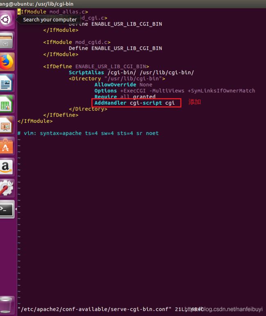Open System Settings gear-and-wrench icon
This screenshot has height=316, width=266.
pyautogui.click(x=7, y=188)
